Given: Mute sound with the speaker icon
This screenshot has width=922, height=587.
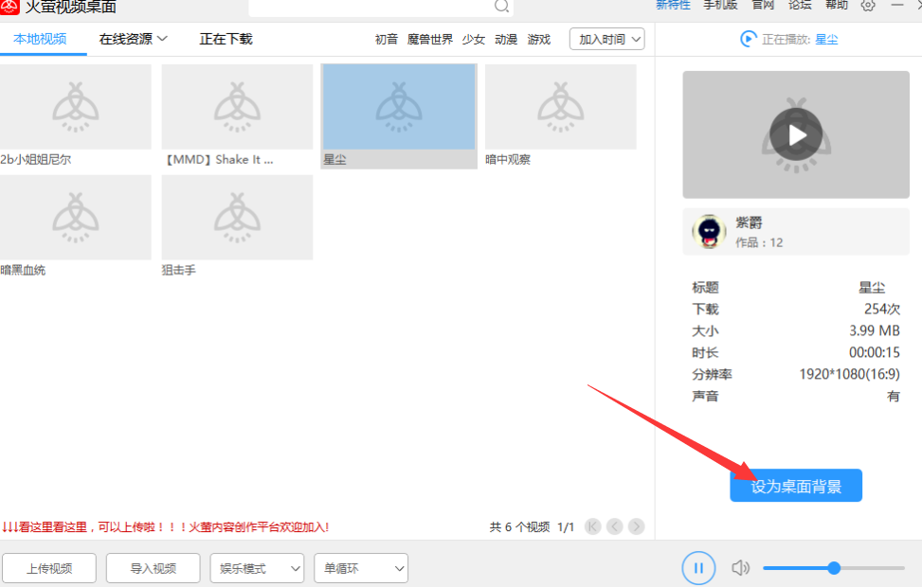Looking at the screenshot, I should point(741,568).
